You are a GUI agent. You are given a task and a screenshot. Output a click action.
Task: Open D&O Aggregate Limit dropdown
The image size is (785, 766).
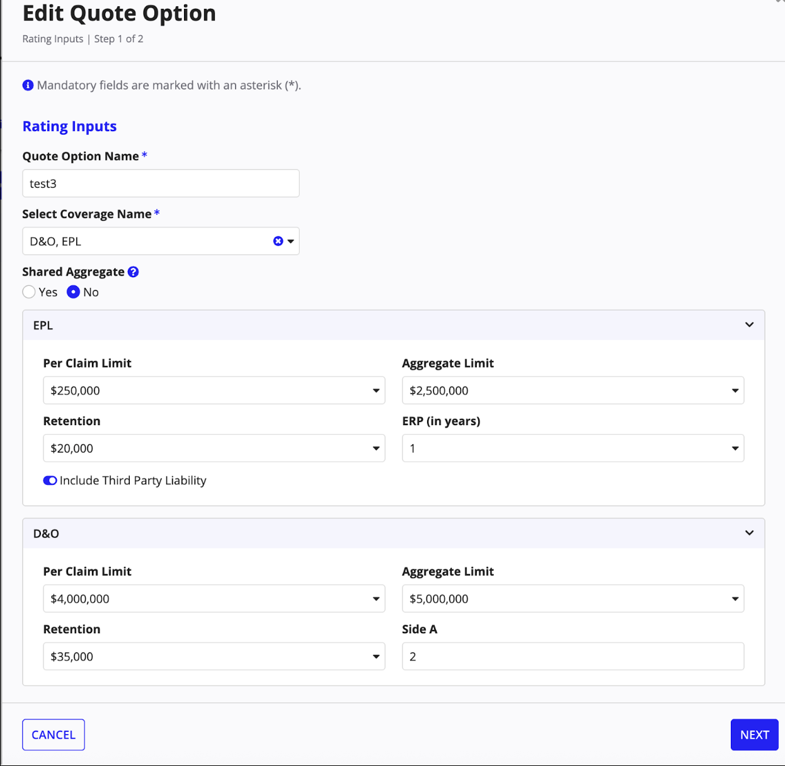pyautogui.click(x=573, y=598)
